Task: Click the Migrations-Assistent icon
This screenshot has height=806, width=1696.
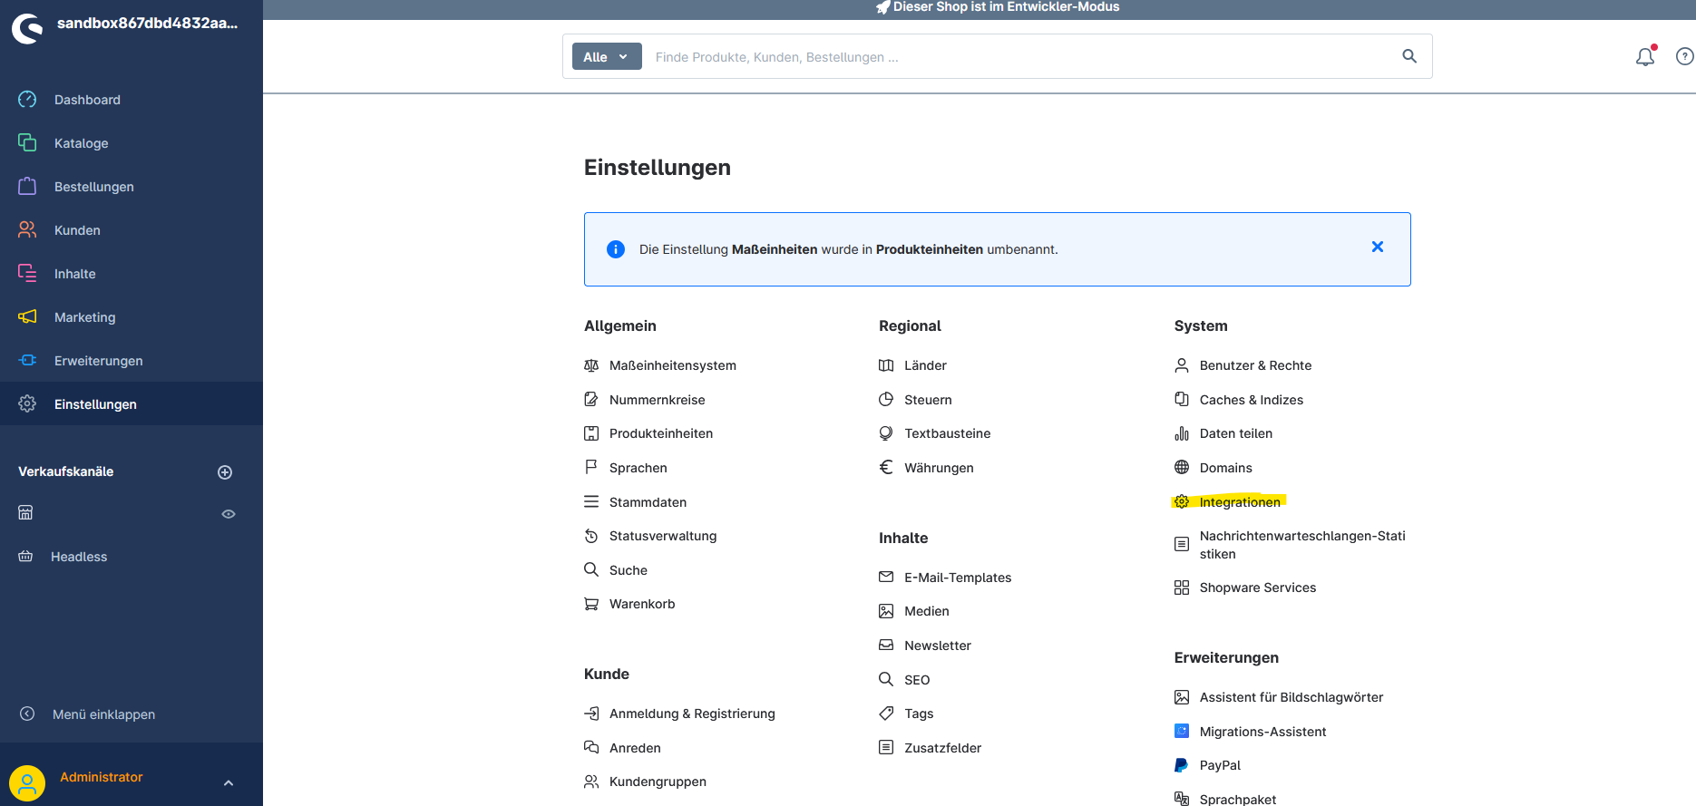Action: point(1181,732)
